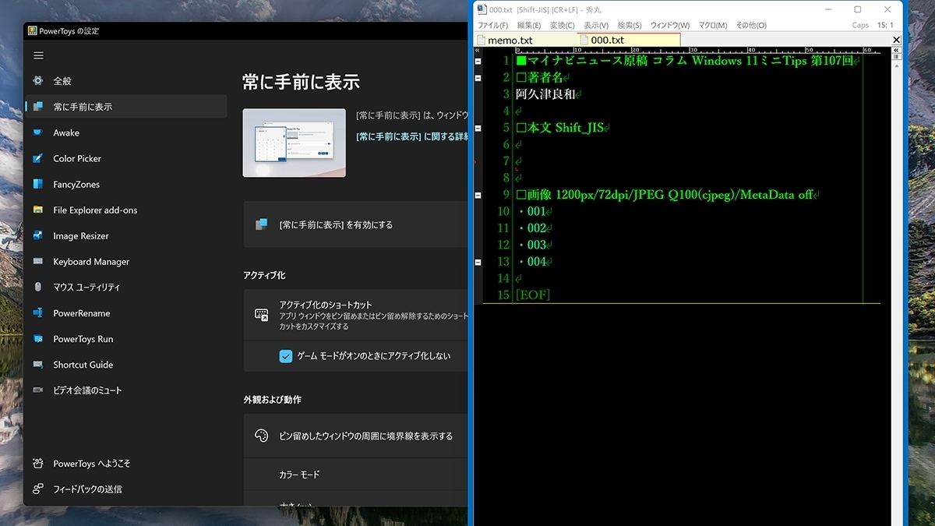
Task: Collapse fold marker beside 本文 Shift_JIS line
Action: pyautogui.click(x=478, y=129)
